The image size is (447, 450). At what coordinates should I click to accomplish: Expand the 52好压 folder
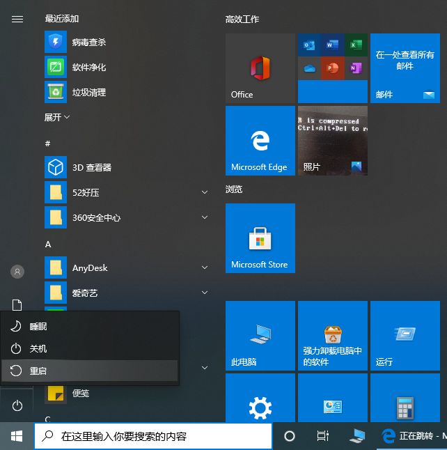coord(205,192)
